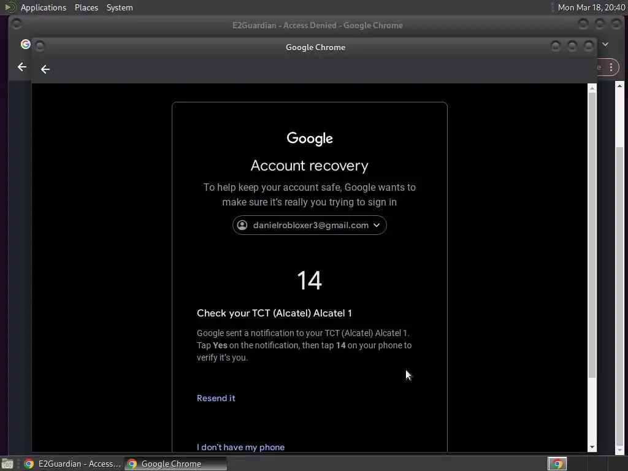Open the danielrobloxer3@gmail.com account switcher
The image size is (628, 471).
point(310,225)
